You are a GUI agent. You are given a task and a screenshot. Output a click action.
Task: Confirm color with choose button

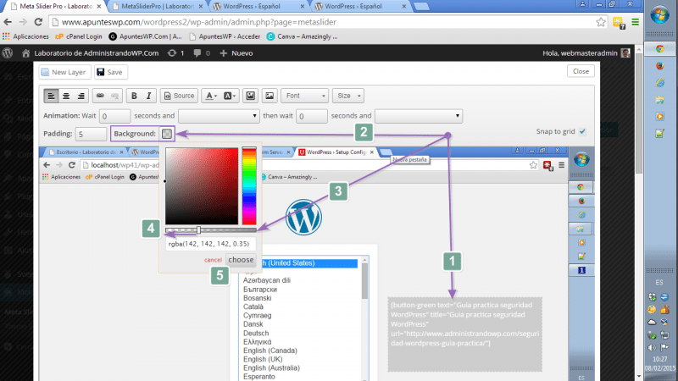click(x=241, y=260)
